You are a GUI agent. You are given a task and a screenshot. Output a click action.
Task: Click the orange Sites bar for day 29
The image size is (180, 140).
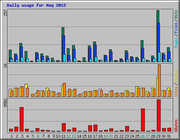(x=159, y=80)
